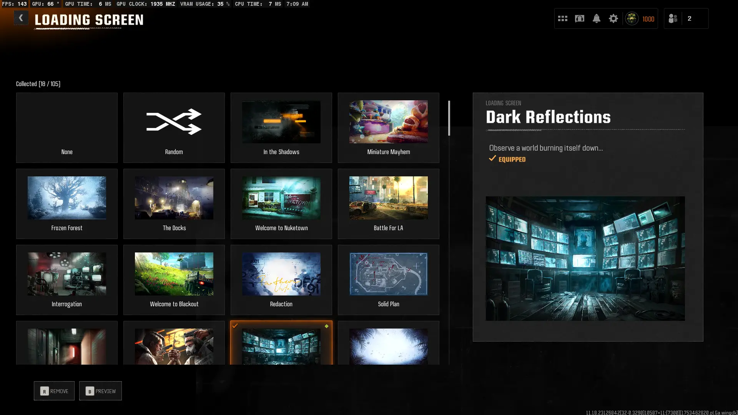Open the settings gear
Image resolution: width=738 pixels, height=415 pixels.
(613, 18)
